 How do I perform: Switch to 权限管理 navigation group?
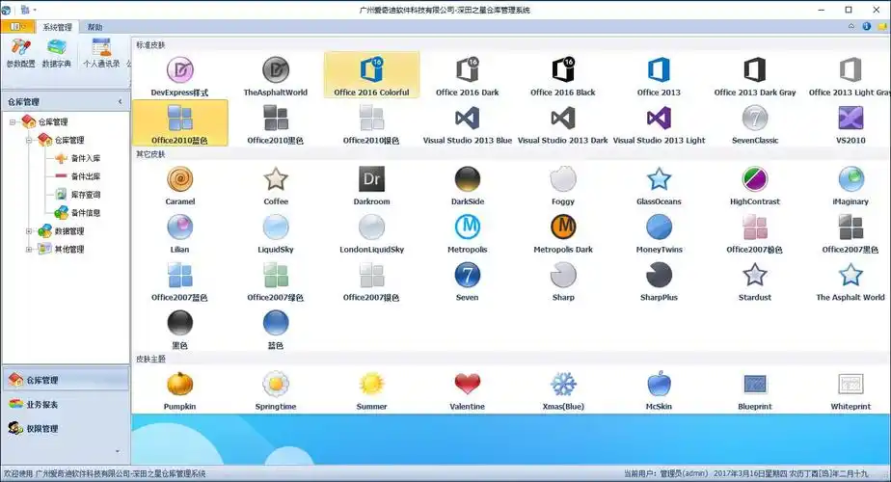(66, 429)
